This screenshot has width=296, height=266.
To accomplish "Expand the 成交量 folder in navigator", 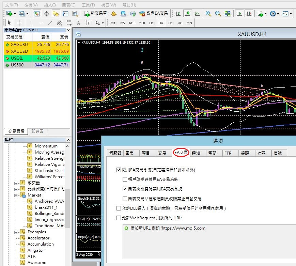I will coord(16,183).
